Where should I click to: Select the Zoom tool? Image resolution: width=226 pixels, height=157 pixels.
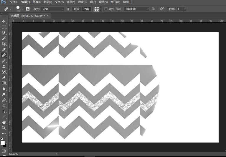point(4,128)
